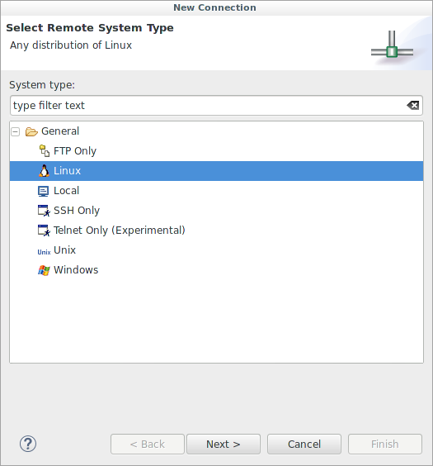
Task: Pick Local from the system types
Action: [67, 191]
